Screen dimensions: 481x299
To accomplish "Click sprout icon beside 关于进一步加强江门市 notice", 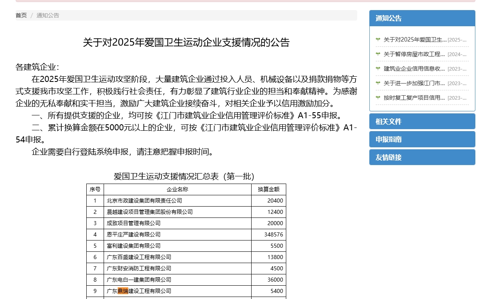I will [x=378, y=83].
